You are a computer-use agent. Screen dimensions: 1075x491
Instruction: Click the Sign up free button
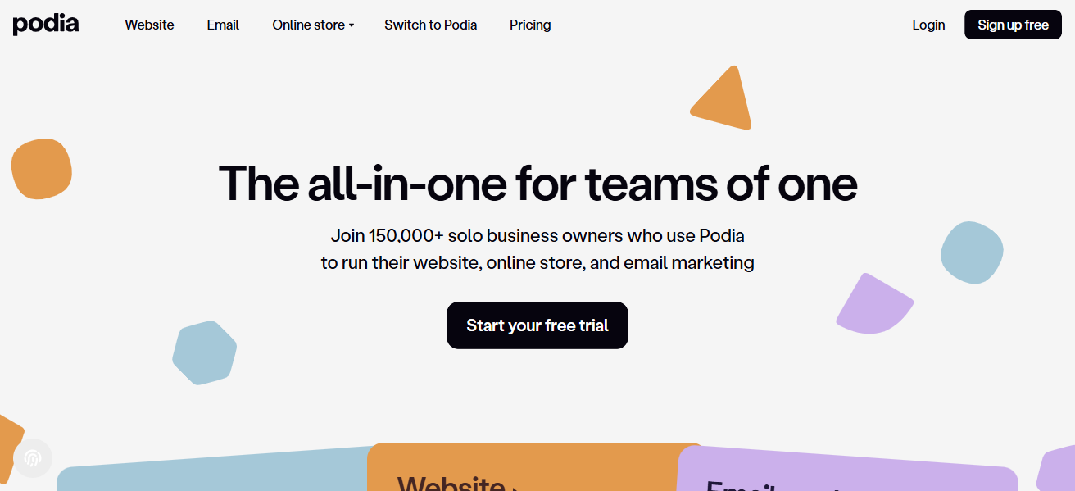coord(1013,25)
